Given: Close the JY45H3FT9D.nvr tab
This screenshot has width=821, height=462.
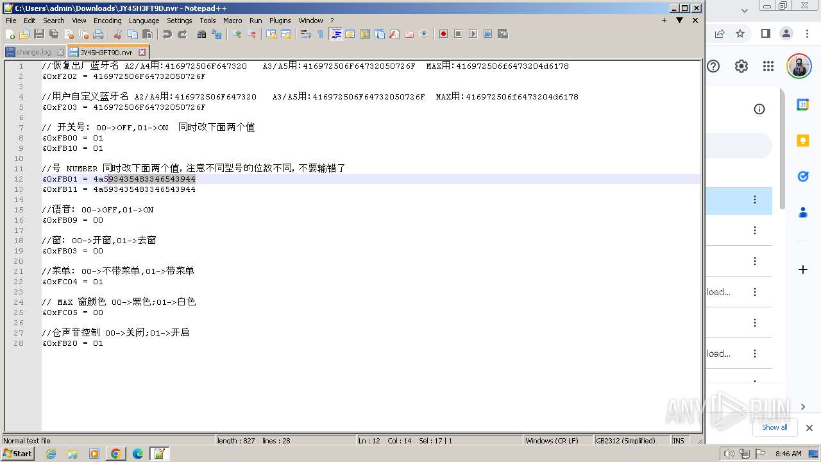Looking at the screenshot, I should 142,52.
